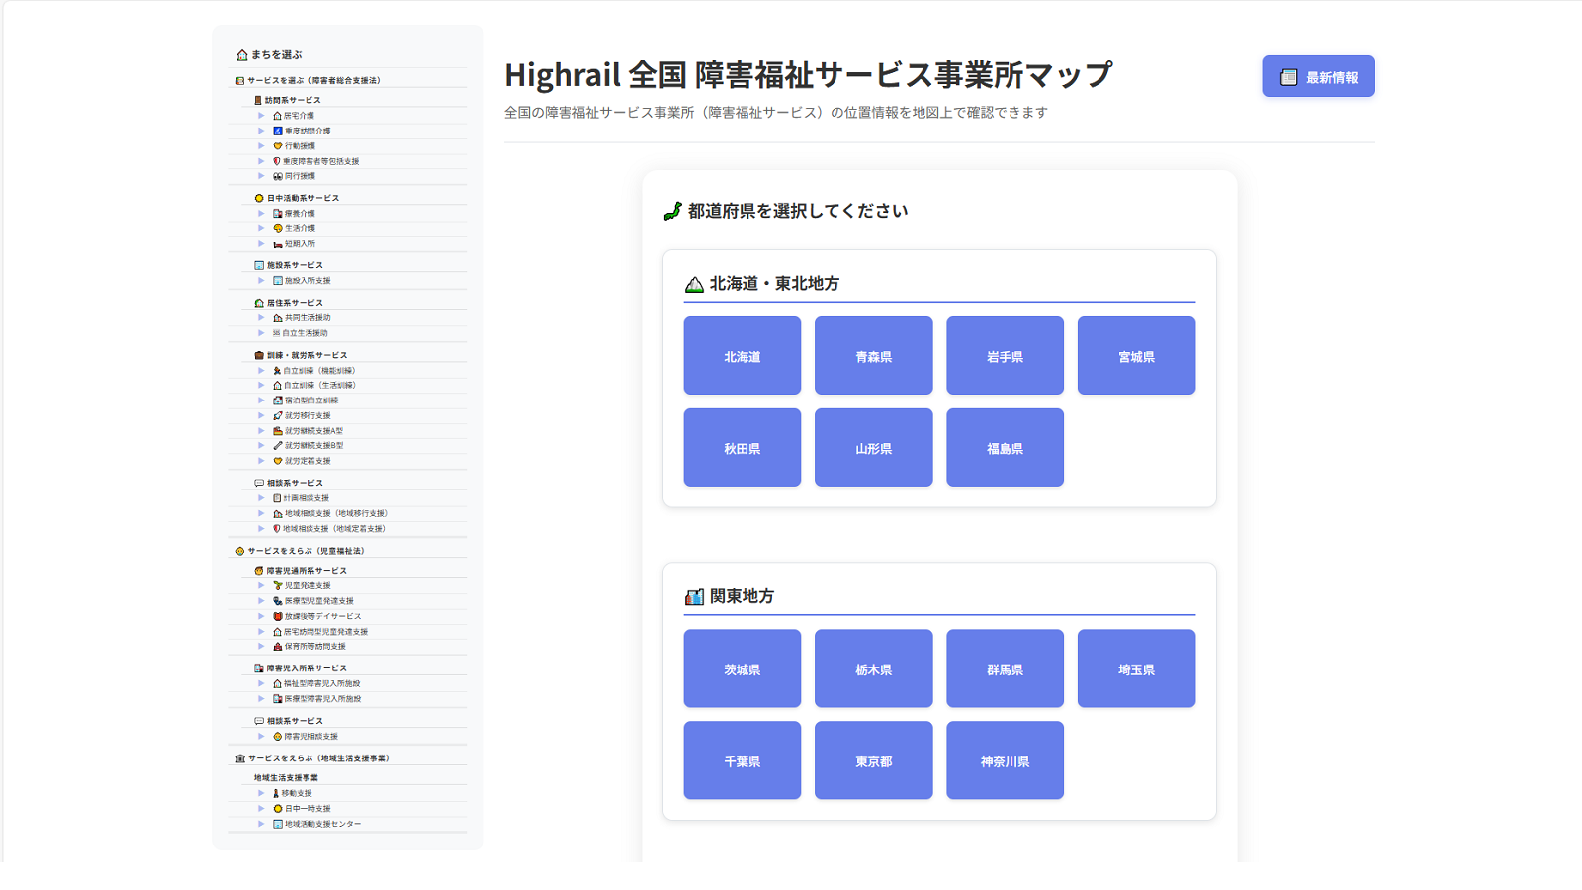Image resolution: width=1582 pixels, height=890 pixels.
Task: Click the 障害児通所系サービス sidebar heading
Action: click(301, 571)
